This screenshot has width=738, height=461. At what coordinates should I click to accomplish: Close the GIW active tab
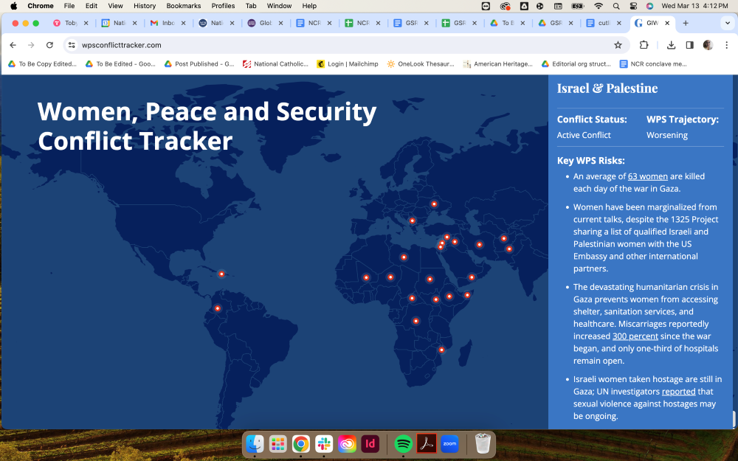coord(667,23)
